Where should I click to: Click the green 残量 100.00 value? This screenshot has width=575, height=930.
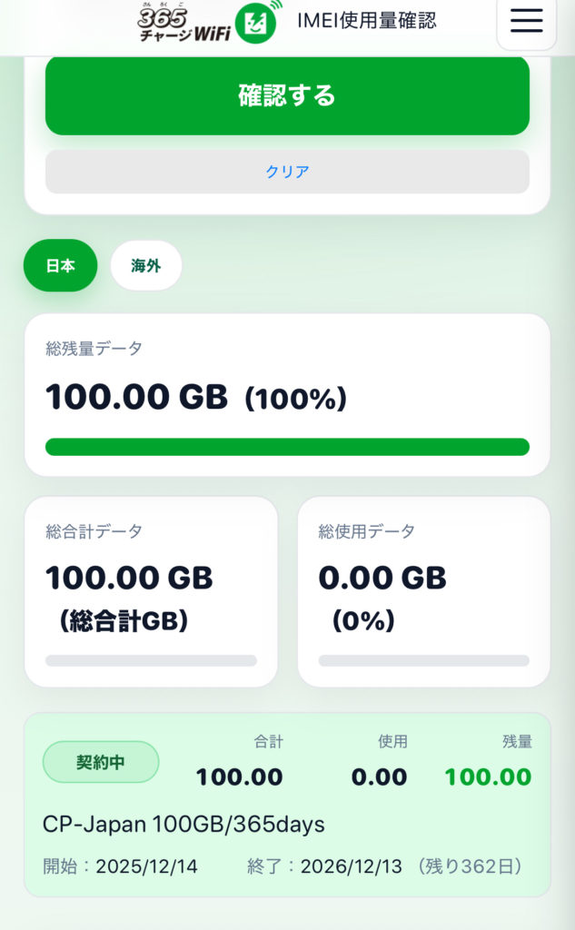[x=488, y=777]
